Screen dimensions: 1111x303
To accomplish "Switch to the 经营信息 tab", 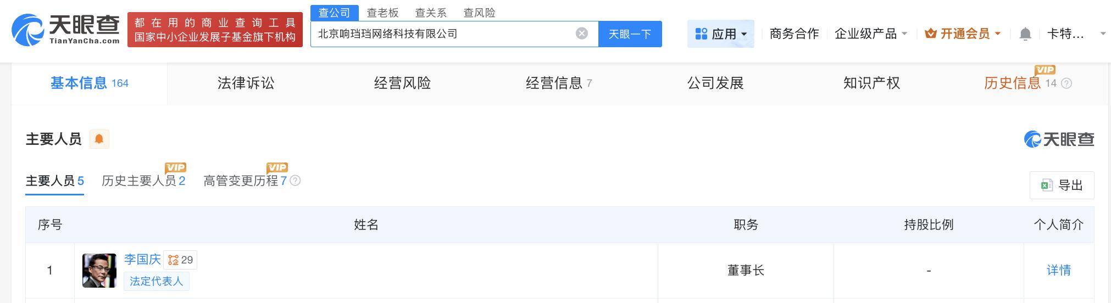I will click(x=558, y=83).
